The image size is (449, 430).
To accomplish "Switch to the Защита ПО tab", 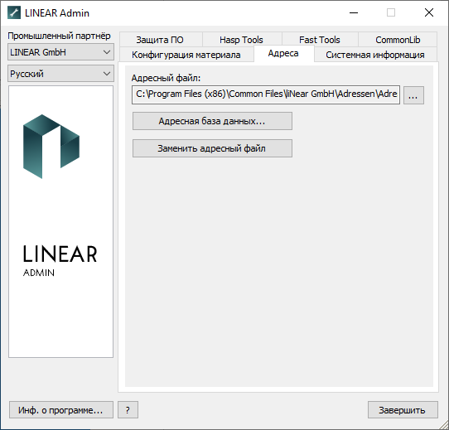I will [x=160, y=40].
